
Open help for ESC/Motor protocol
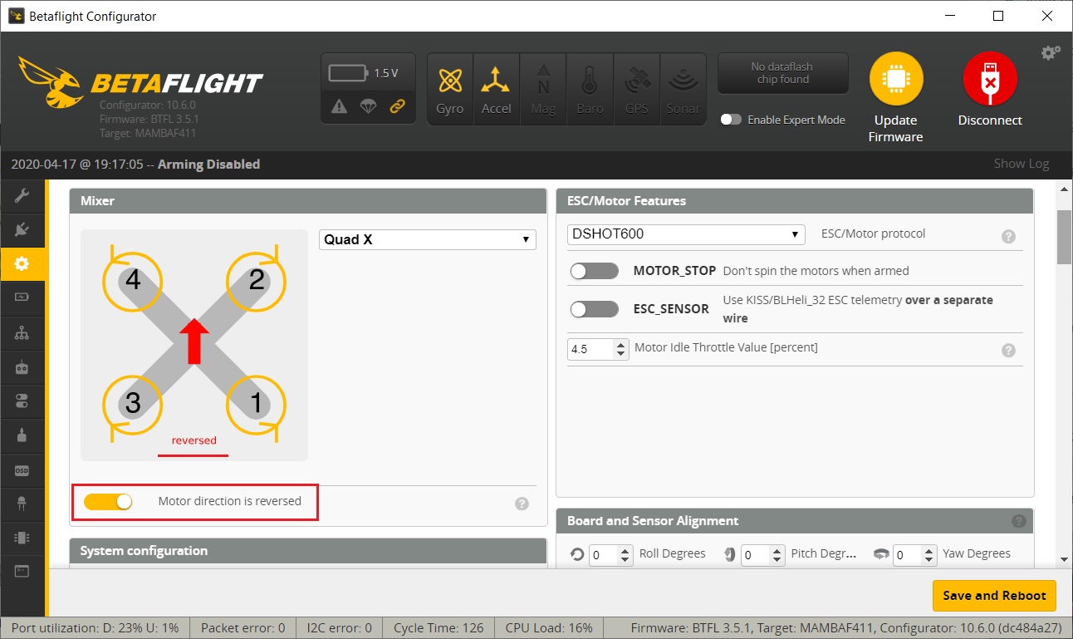(x=1008, y=237)
